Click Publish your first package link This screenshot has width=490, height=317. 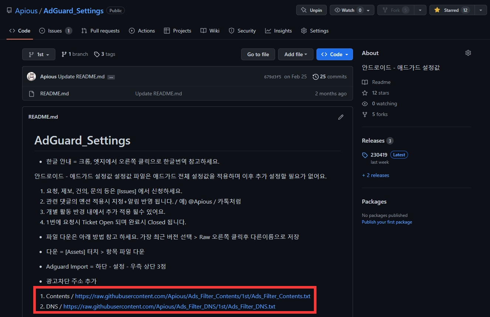click(387, 222)
